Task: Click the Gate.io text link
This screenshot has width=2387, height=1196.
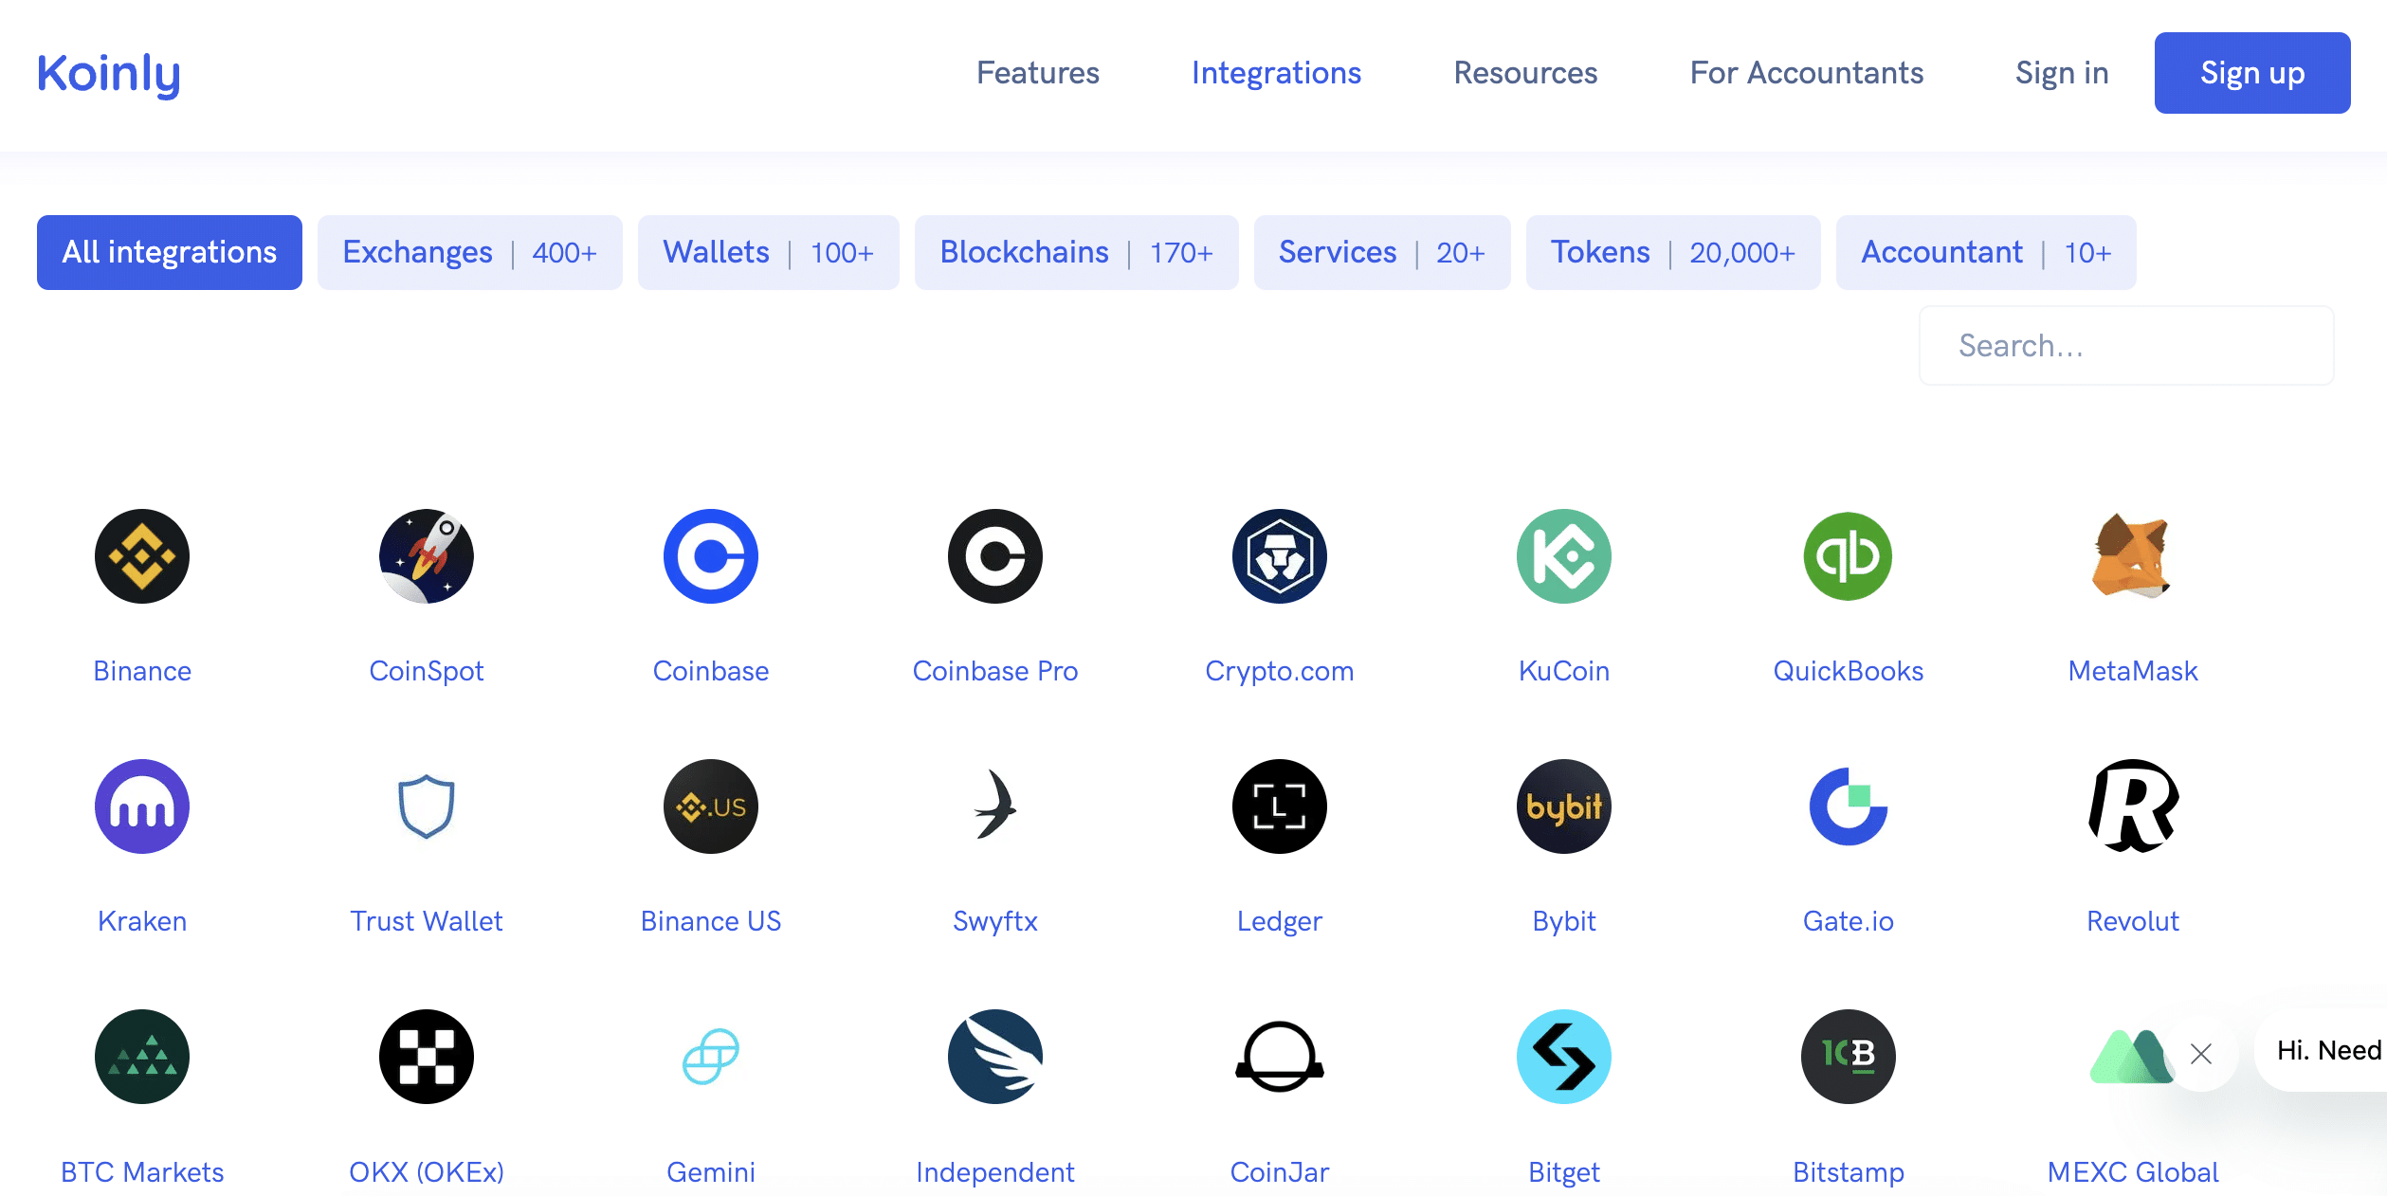Action: [1849, 921]
